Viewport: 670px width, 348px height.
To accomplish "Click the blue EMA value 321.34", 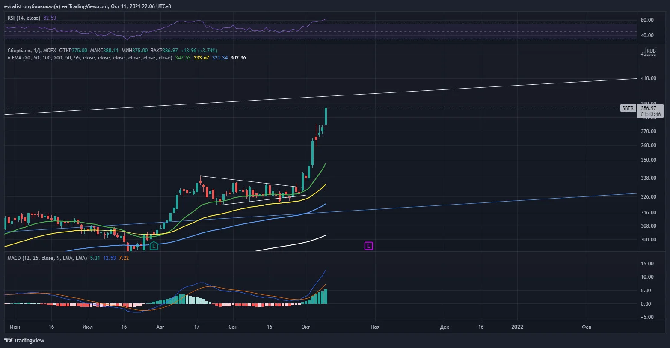I will [220, 58].
